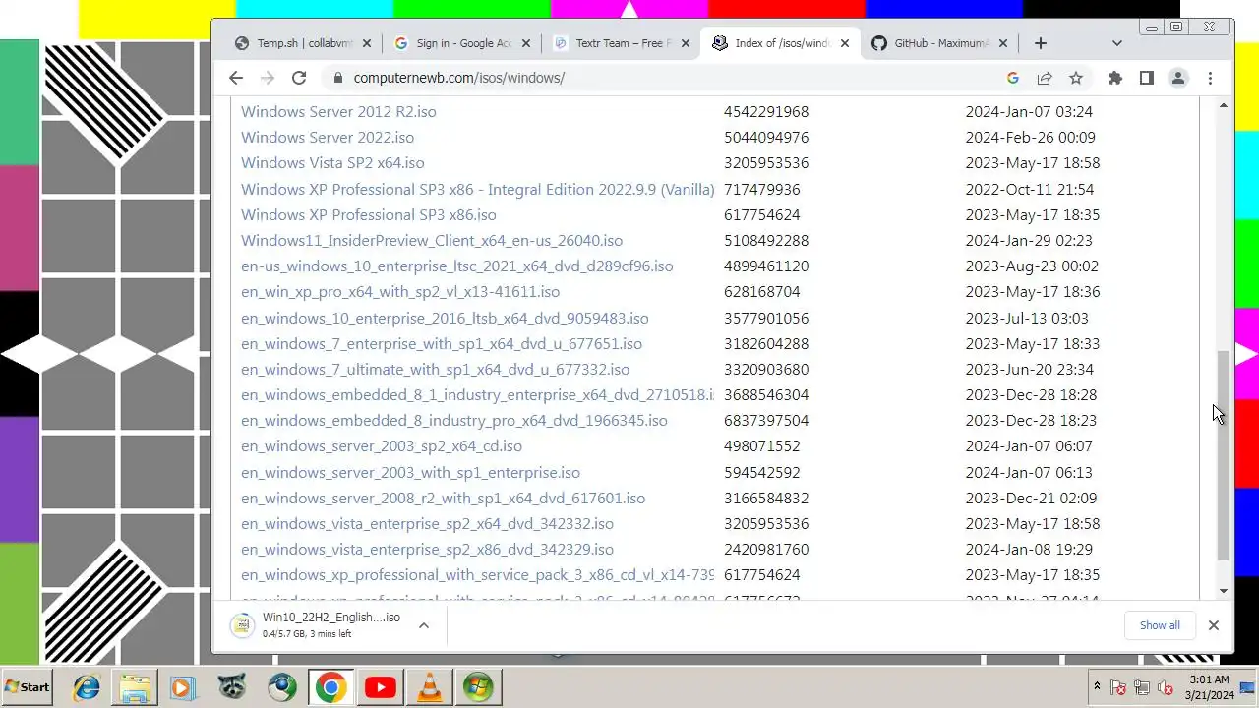1259x708 pixels.
Task: Select file size 5044094976
Action: (x=766, y=137)
